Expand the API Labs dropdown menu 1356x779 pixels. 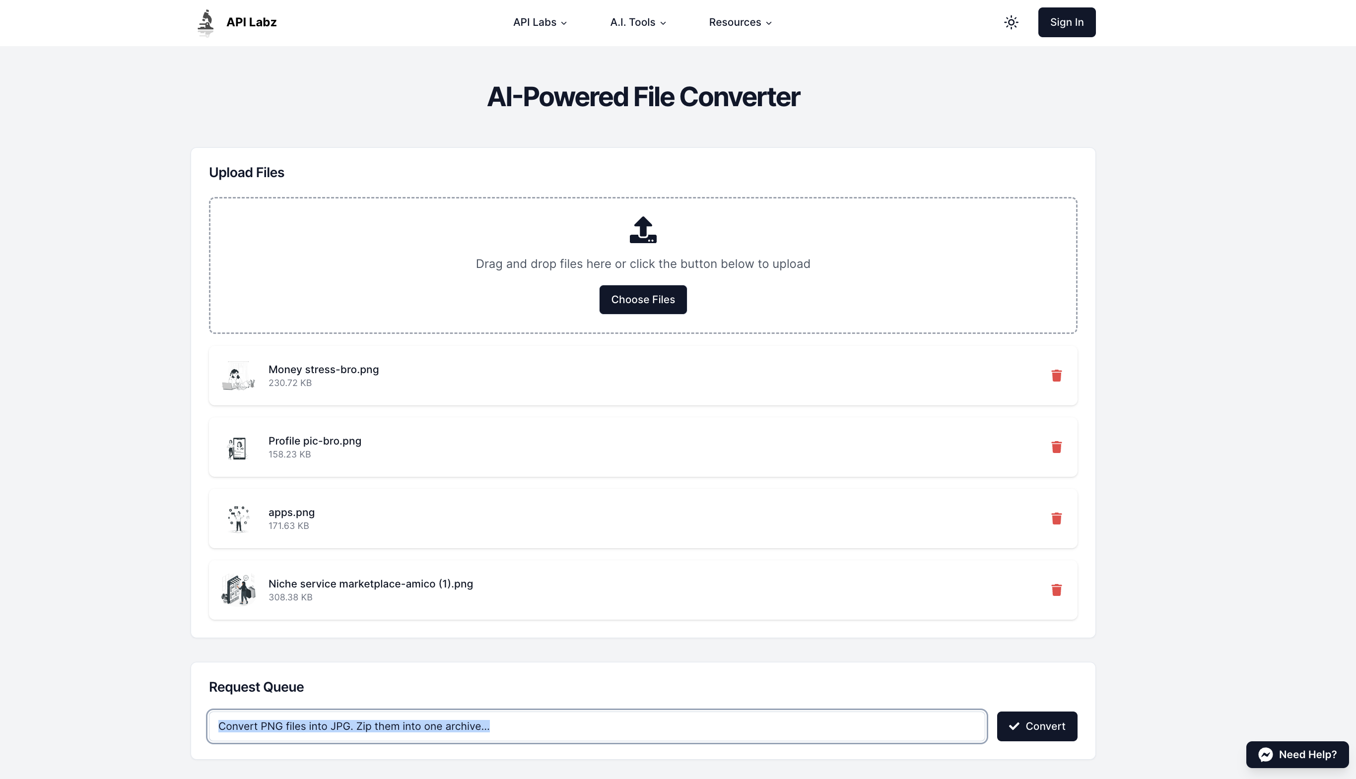540,22
